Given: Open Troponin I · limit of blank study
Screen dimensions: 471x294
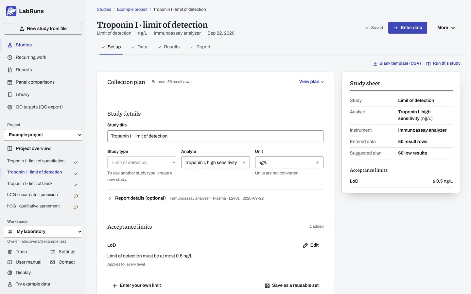Looking at the screenshot, I should pos(30,184).
